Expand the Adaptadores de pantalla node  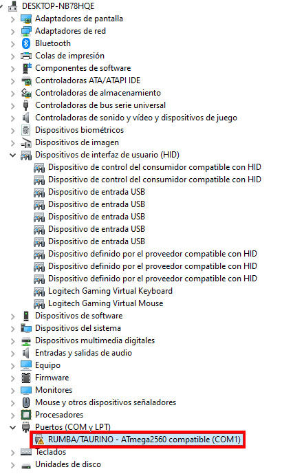[13, 19]
